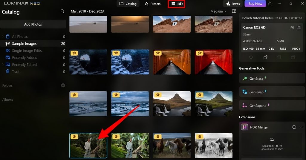Select the rock arch with blue sky thumbnail
Screen dimensions: 306x160
click(172, 24)
